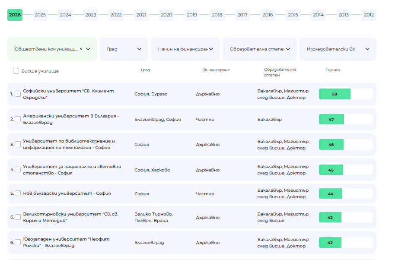
Task: Check the box for Софийски университет
Action: tap(18, 94)
